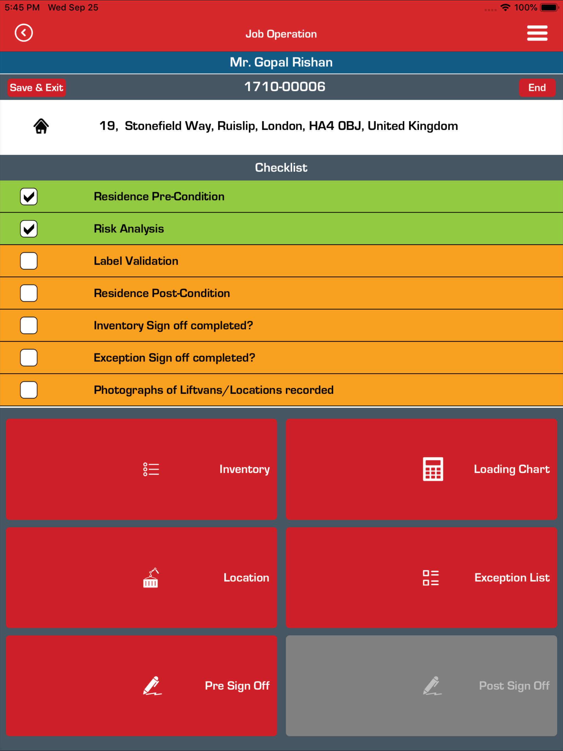
Task: Open the Location label text
Action: click(x=246, y=578)
